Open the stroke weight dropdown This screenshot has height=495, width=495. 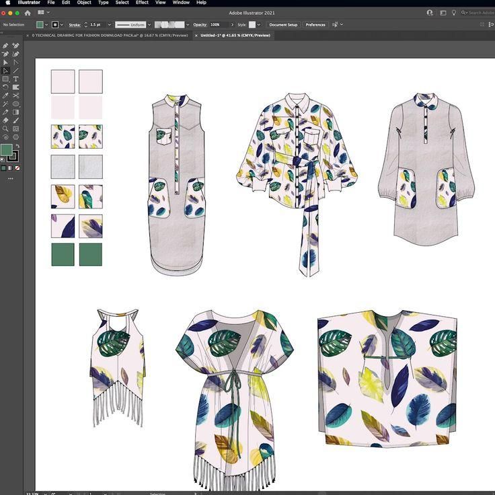(110, 25)
